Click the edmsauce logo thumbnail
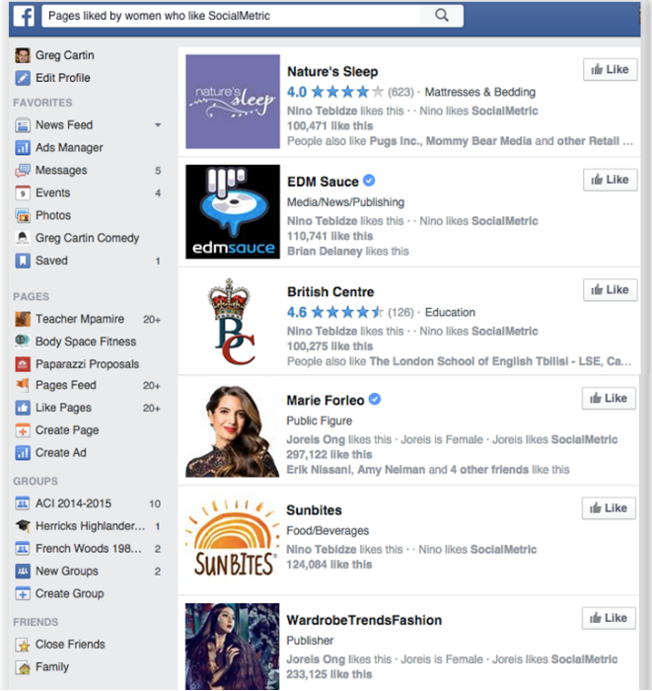652x691 pixels. (x=233, y=211)
